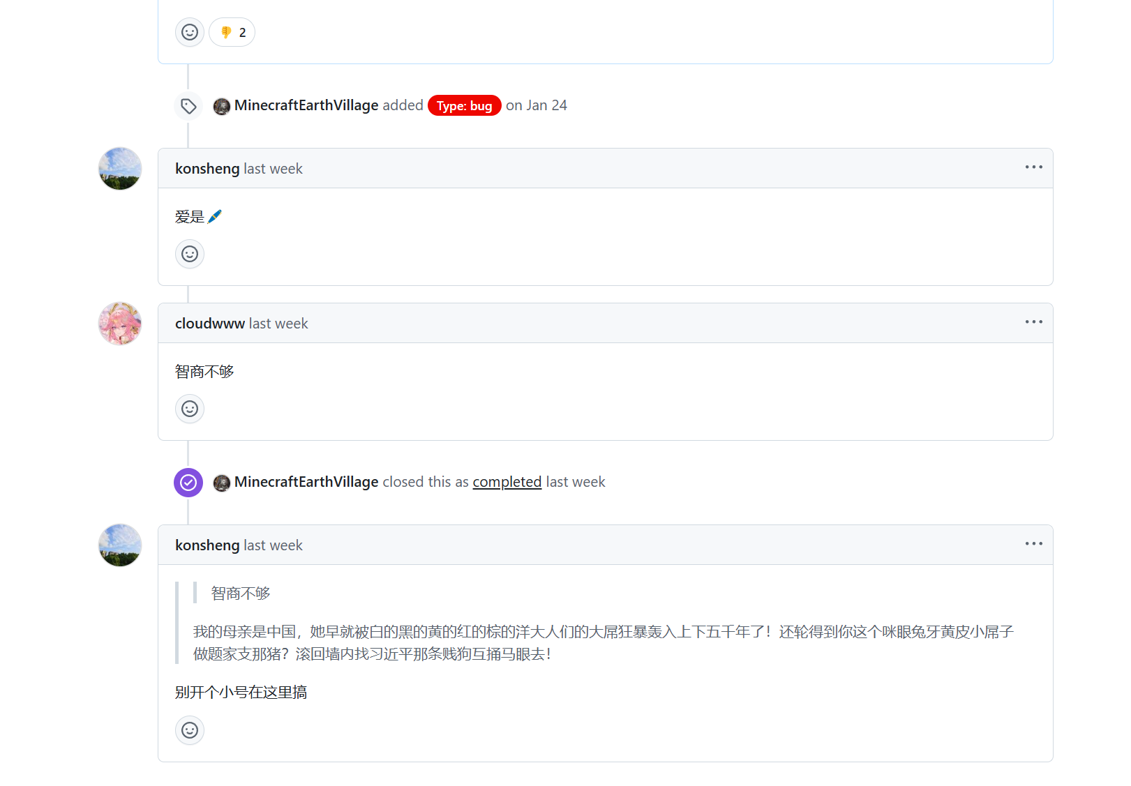Click 'last week' timestamp on cloudwww's comment
Screen dimensions: 1131x786
pos(278,324)
